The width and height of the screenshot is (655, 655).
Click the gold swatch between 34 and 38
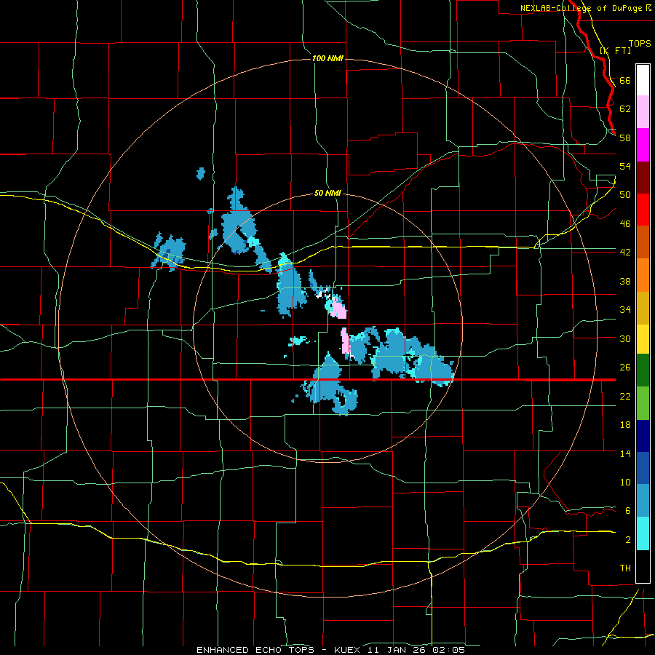(x=643, y=308)
